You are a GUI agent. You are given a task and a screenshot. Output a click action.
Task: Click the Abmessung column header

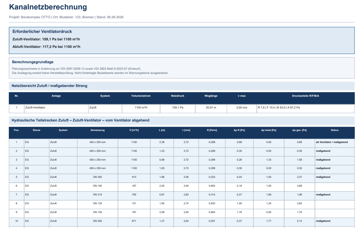[97, 130]
